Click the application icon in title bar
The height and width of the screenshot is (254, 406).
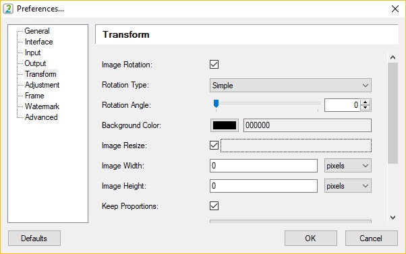8,9
